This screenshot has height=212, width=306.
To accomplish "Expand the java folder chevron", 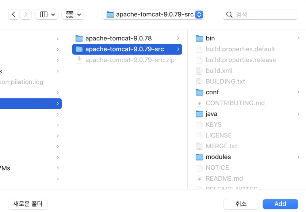I will [298, 114].
